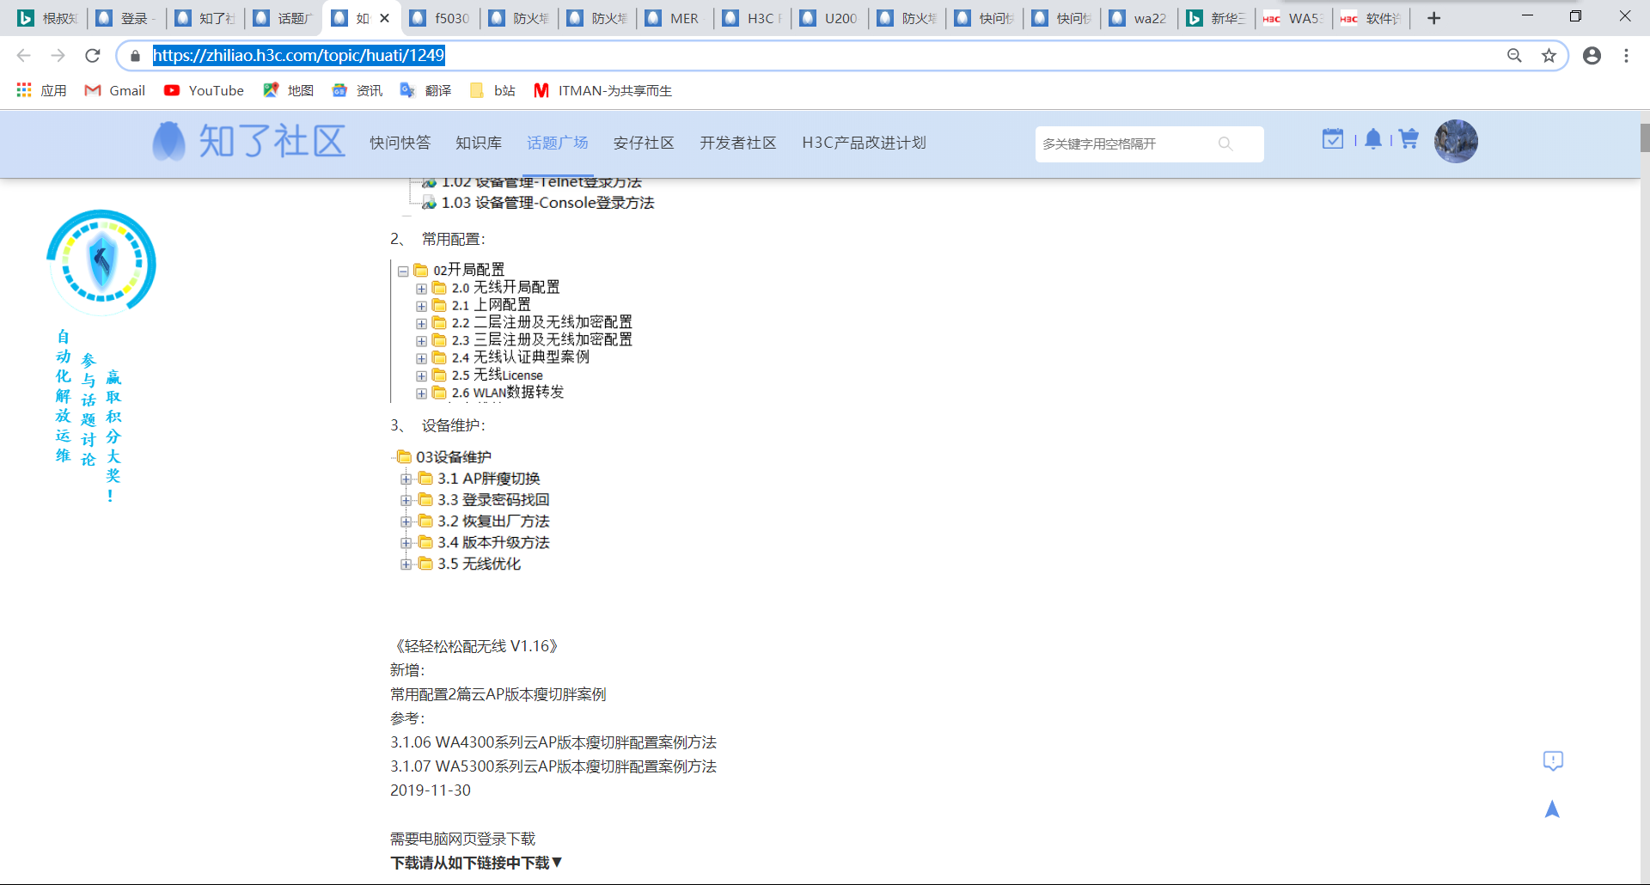The height and width of the screenshot is (885, 1650).
Task: Open the 翻译 translate bookmark
Action: [425, 90]
